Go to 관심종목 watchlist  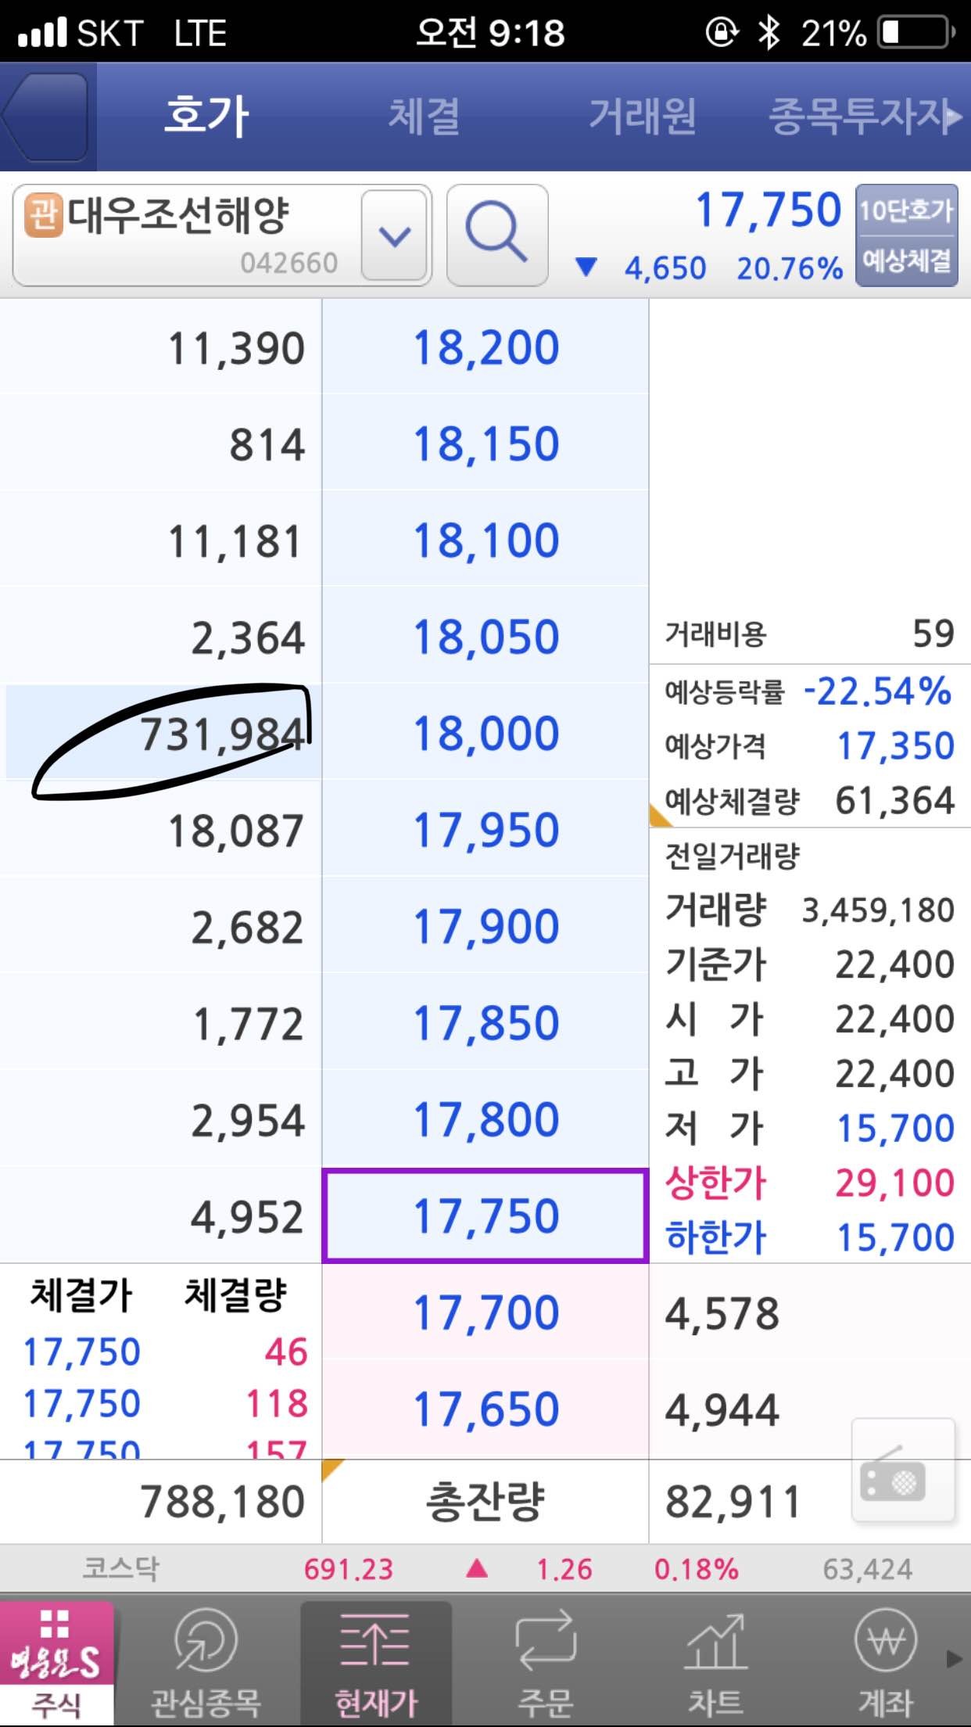click(206, 1662)
